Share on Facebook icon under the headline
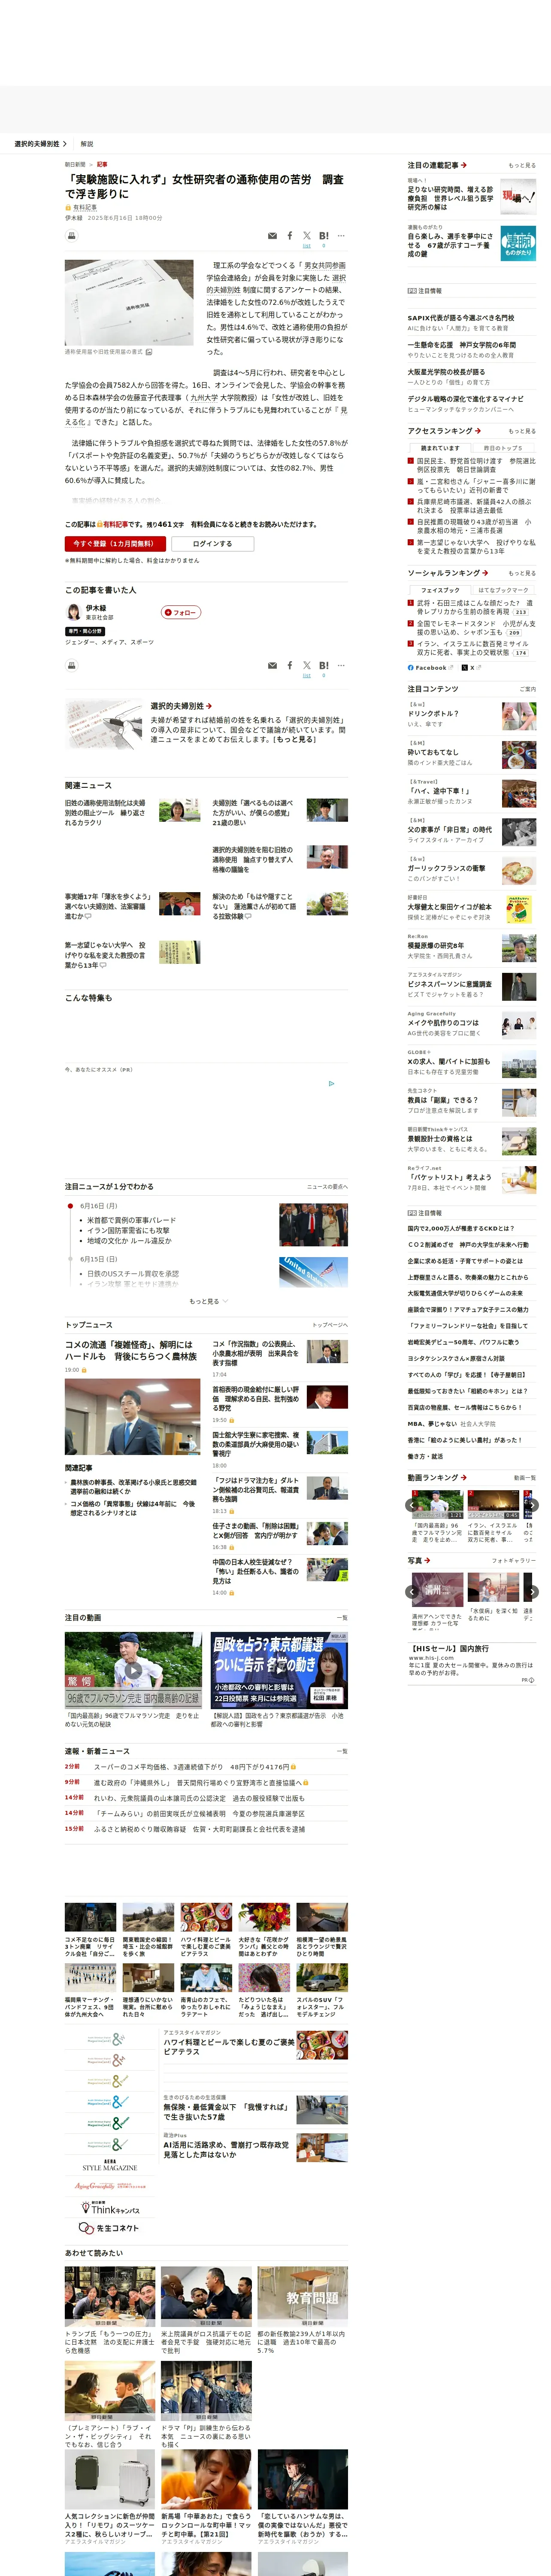551x2576 pixels. tap(290, 236)
